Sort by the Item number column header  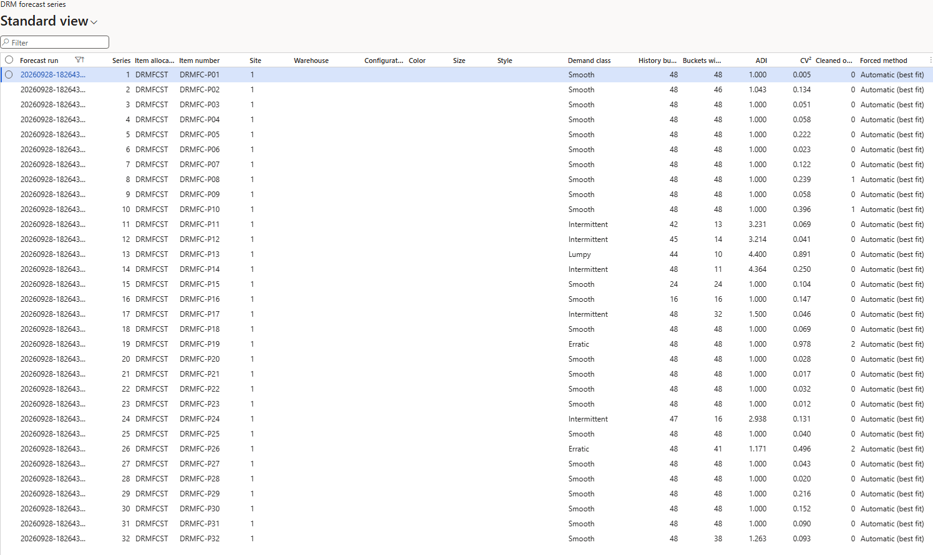pos(199,60)
